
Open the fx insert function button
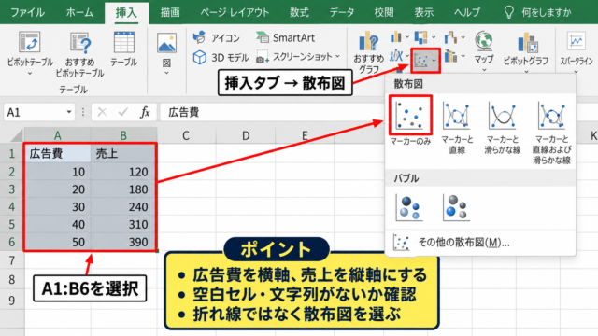145,112
